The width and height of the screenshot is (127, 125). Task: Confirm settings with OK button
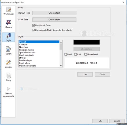100,121
